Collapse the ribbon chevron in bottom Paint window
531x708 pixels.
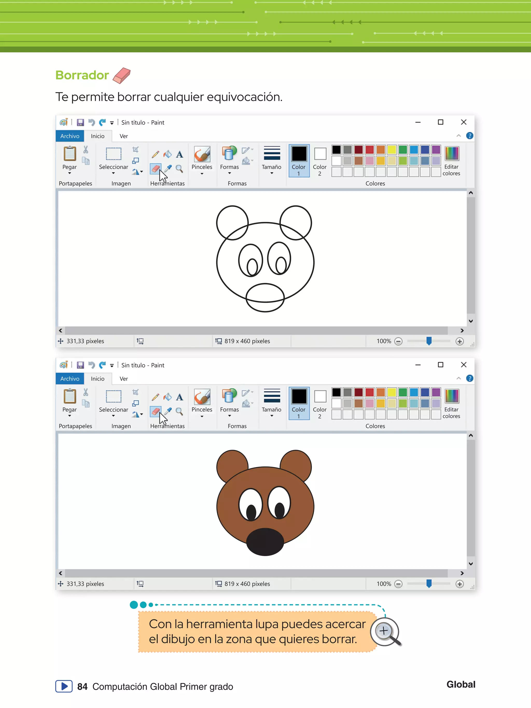click(458, 378)
